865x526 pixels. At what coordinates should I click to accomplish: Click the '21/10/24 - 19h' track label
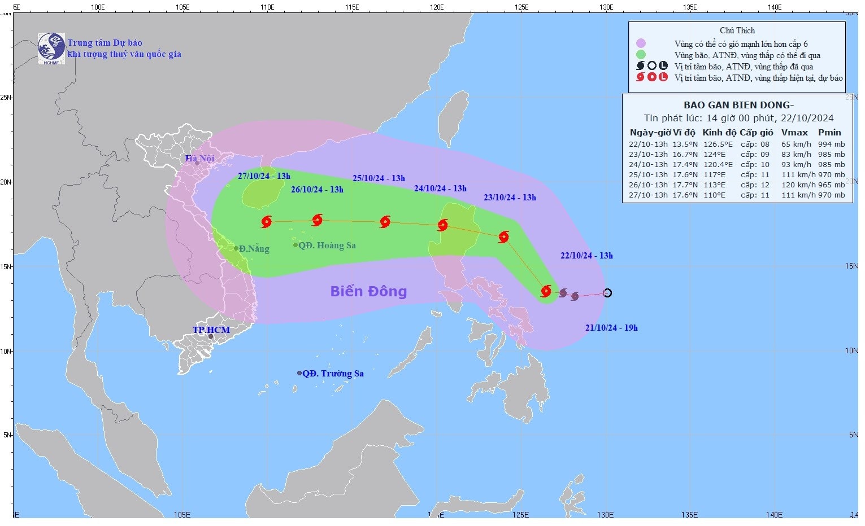click(x=611, y=328)
